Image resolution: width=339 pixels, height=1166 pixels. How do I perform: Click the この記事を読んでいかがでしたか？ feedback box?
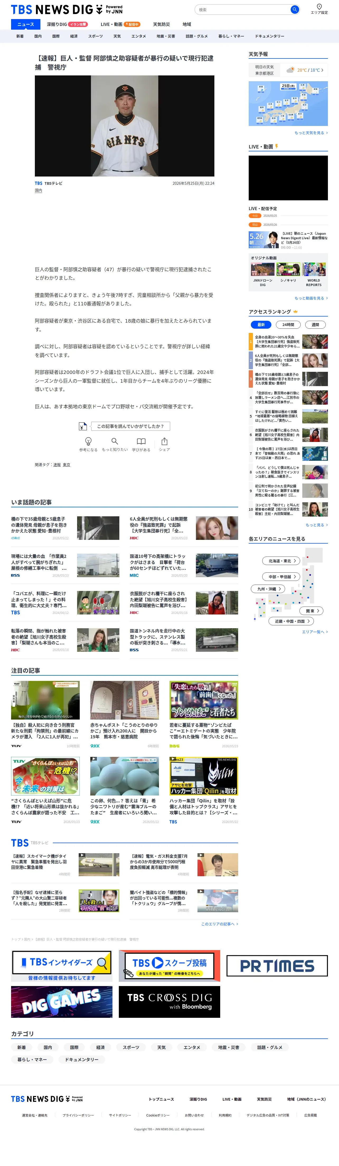(x=130, y=426)
